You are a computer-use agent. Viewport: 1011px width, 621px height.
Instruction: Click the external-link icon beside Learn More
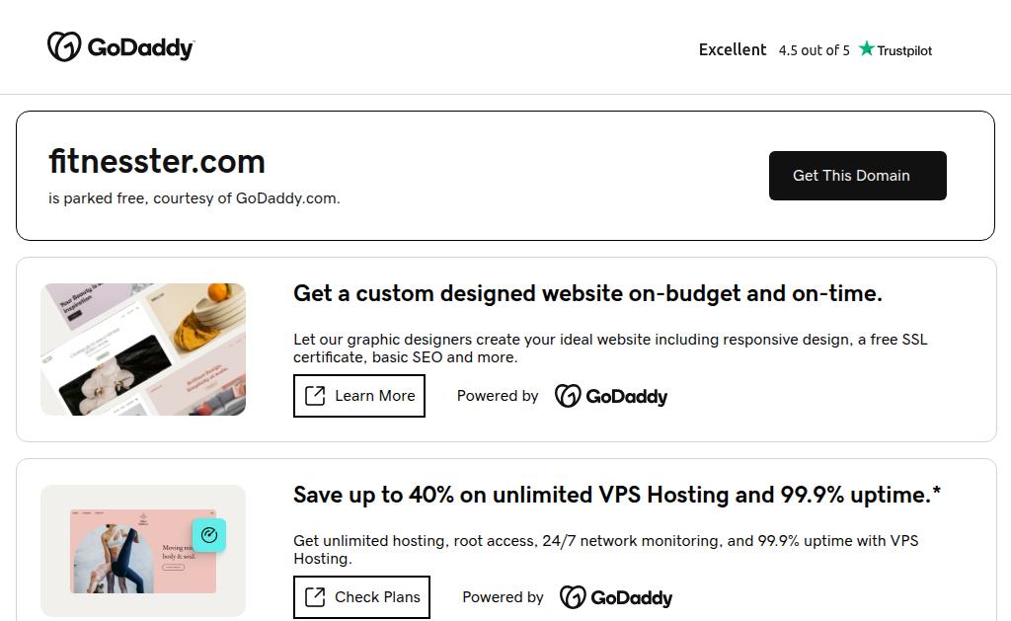pos(315,396)
